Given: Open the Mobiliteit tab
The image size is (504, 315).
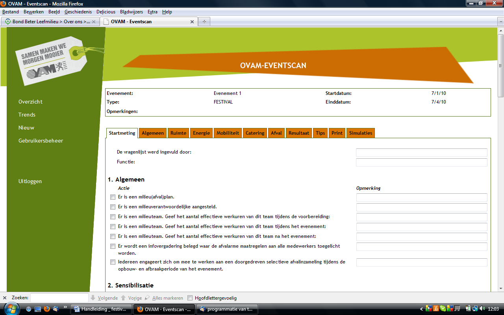Looking at the screenshot, I should [228, 133].
